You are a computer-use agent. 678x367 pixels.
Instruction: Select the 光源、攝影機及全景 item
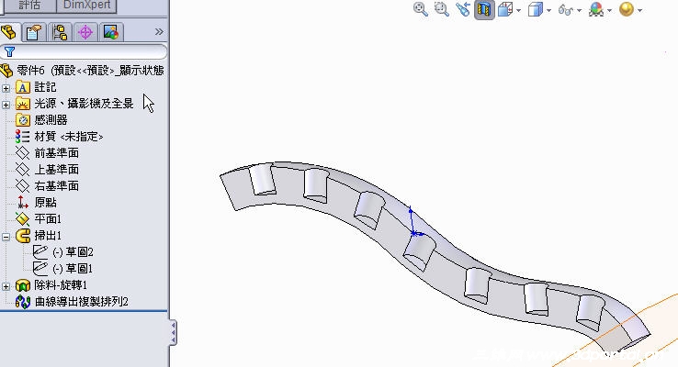coord(84,104)
